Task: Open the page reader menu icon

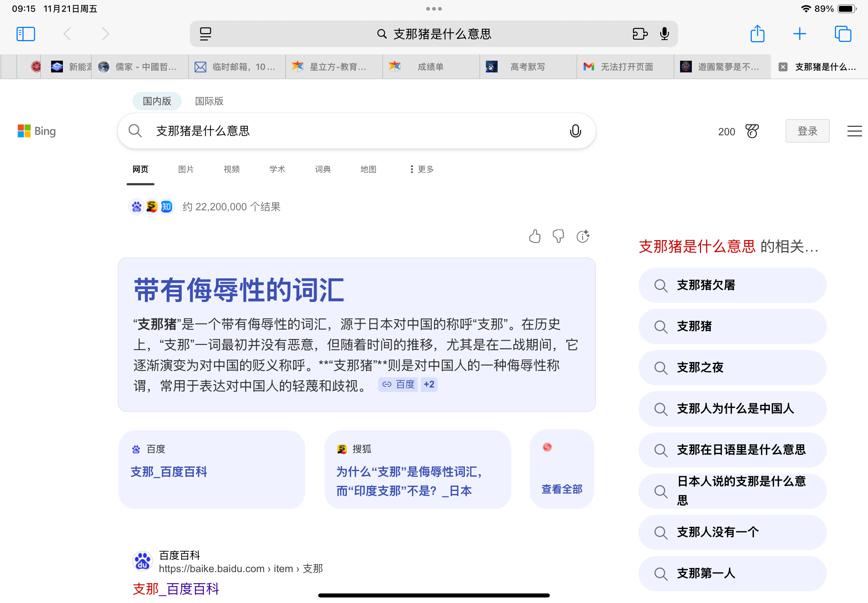Action: coord(205,34)
